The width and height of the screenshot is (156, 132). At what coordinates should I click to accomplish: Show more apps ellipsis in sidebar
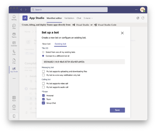(x=14, y=78)
